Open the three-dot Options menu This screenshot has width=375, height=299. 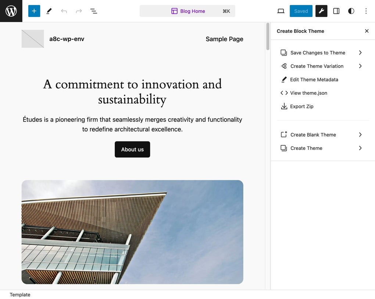click(x=366, y=11)
